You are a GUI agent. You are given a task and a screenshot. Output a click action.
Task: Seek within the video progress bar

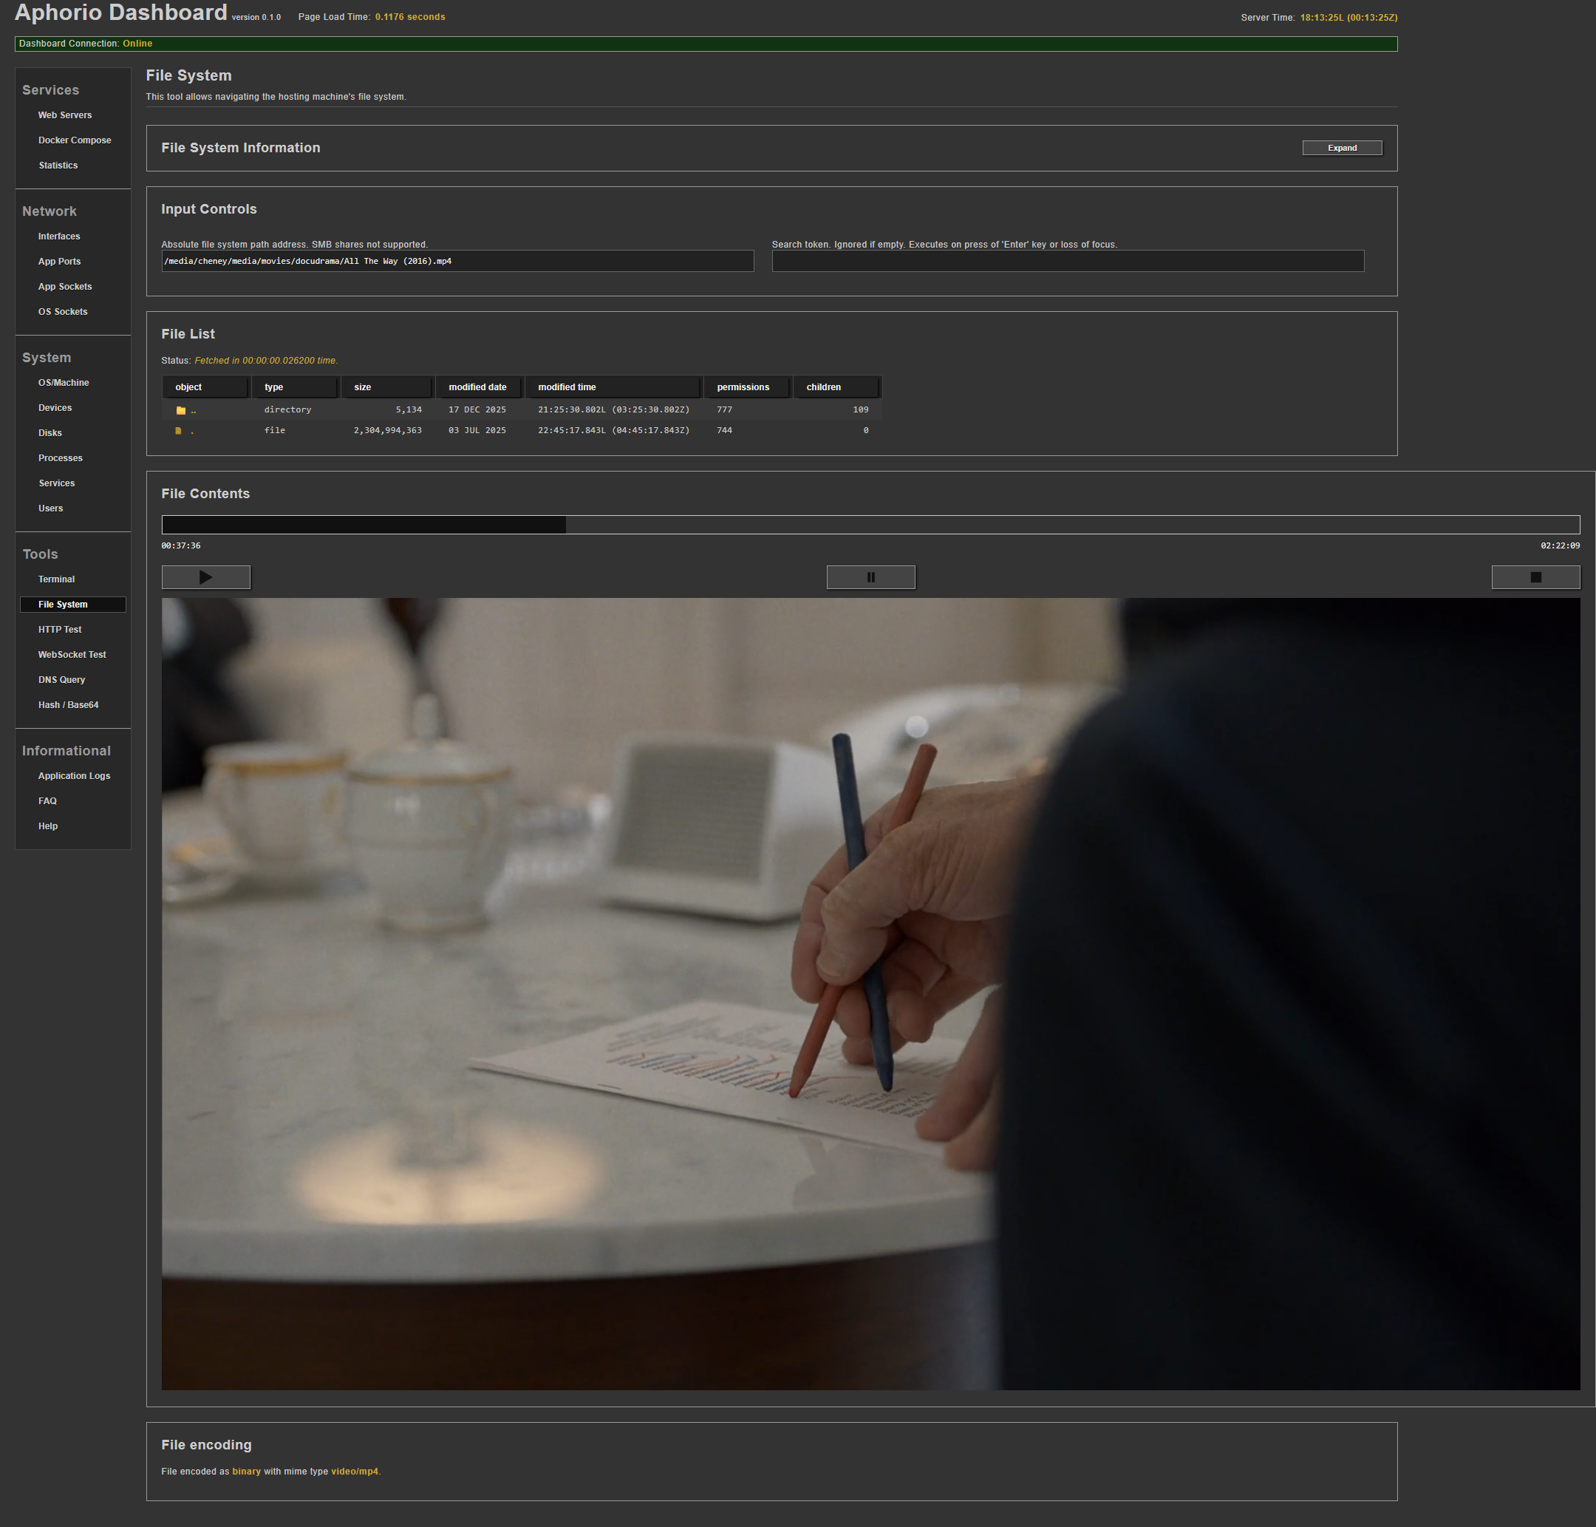(x=870, y=525)
